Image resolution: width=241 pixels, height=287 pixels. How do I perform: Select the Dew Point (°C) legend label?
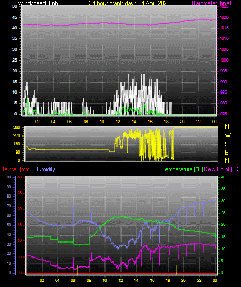click(x=222, y=169)
